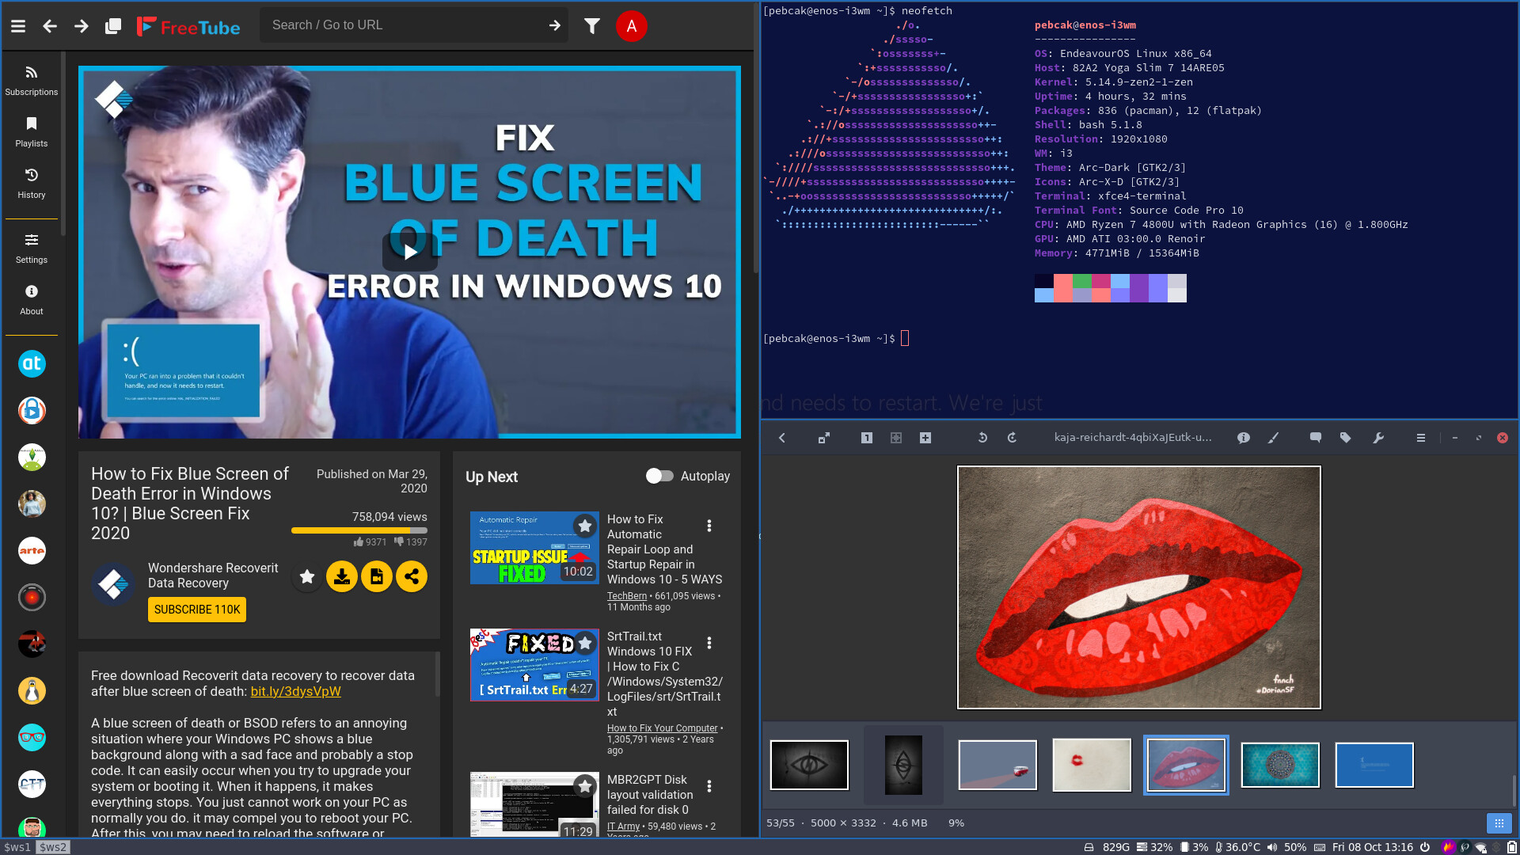Click the FreeTube logo

[188, 27]
